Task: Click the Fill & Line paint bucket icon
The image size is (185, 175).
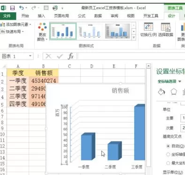Action: tap(162, 92)
